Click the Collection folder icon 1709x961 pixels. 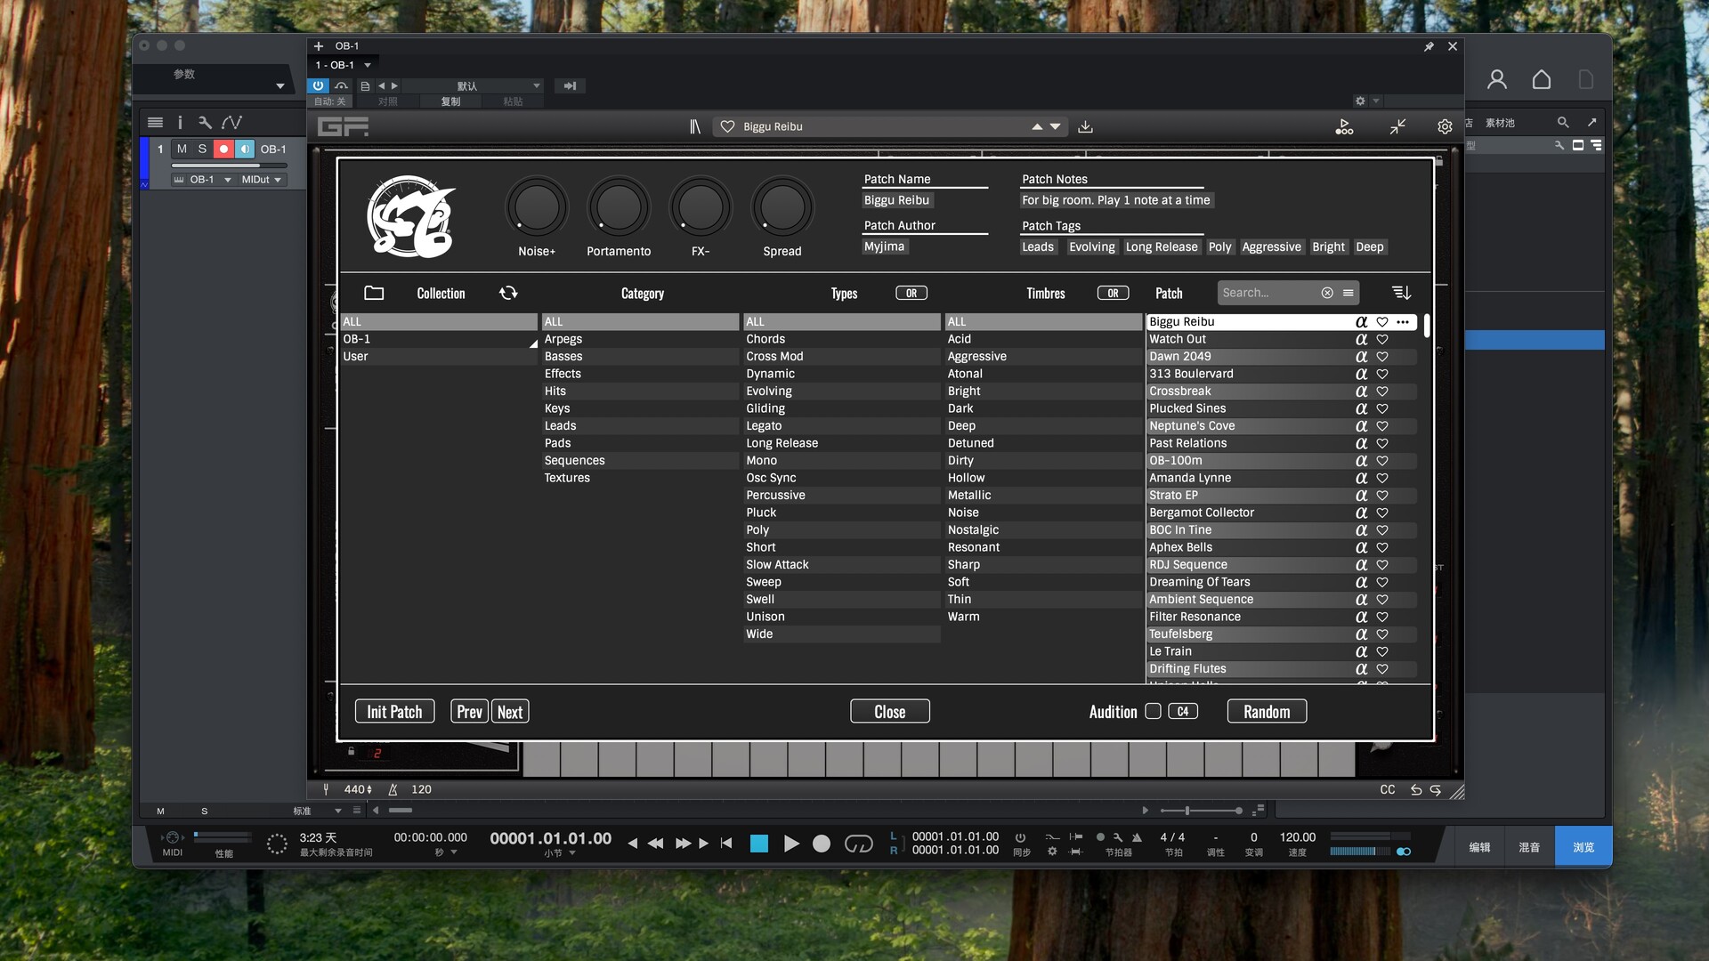[374, 293]
